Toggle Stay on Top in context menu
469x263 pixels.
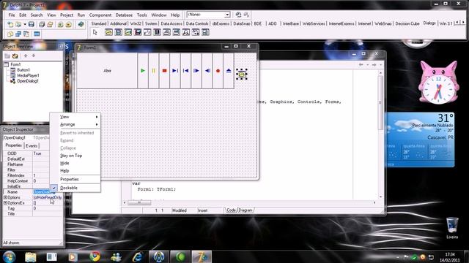[x=71, y=156]
